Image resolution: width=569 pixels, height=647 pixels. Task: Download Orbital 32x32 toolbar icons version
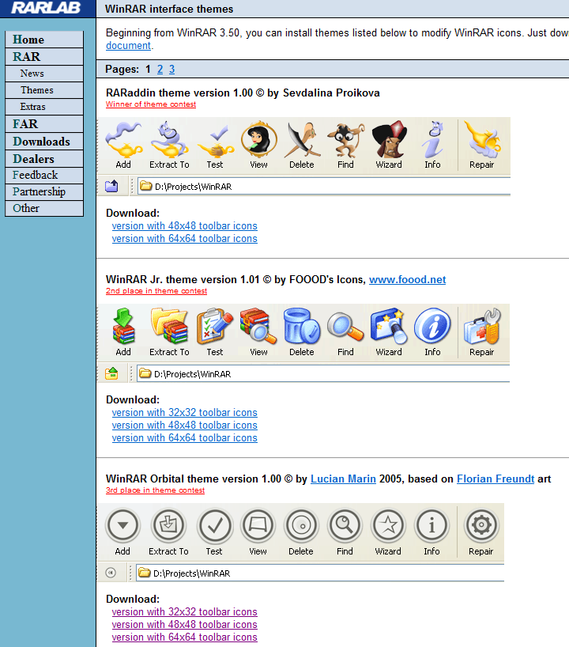click(x=185, y=611)
